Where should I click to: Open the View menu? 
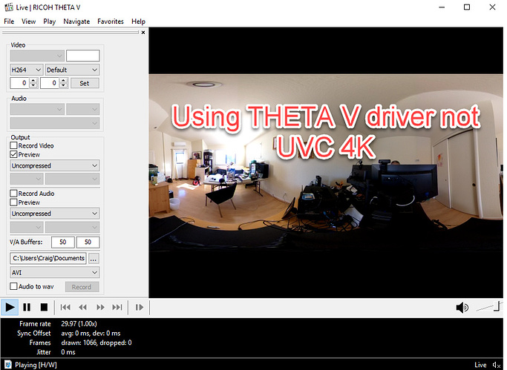[28, 22]
